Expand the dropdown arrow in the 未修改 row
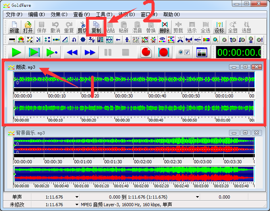 click(x=77, y=205)
